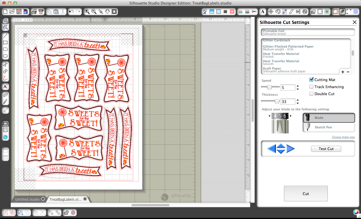
Task: Open the Move window with arrows icon
Action: click(271, 12)
